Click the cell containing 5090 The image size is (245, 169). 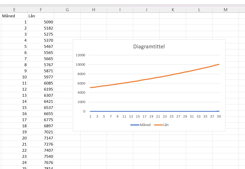pyautogui.click(x=41, y=22)
